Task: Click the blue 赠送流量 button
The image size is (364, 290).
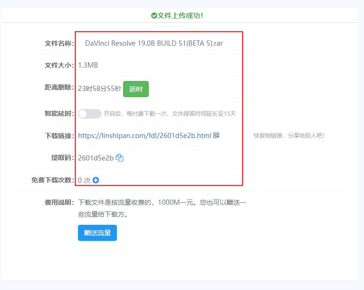Action: coord(97,233)
